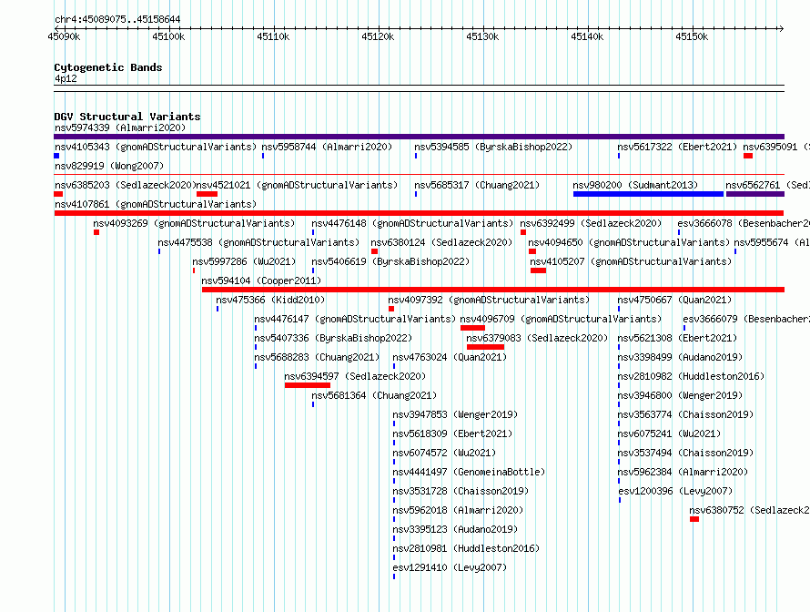Select nsv594104 (Cooper2011) red bar
The height and width of the screenshot is (612, 810).
pyautogui.click(x=493, y=290)
